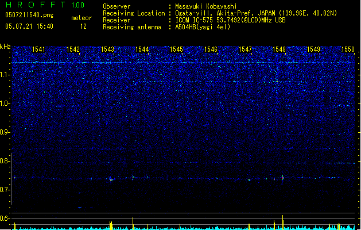Click the 'Observer' field label
361x230 pixels.
(x=117, y=6)
